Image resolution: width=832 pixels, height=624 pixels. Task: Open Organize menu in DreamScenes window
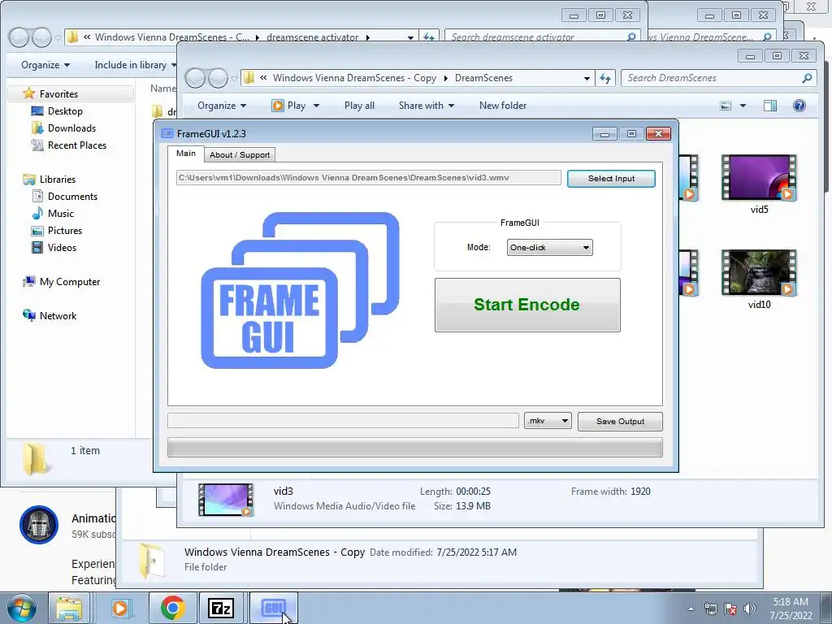click(x=222, y=106)
